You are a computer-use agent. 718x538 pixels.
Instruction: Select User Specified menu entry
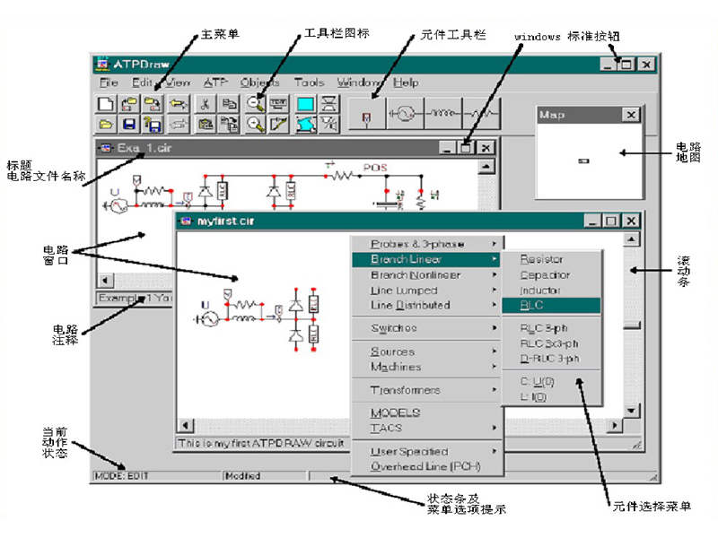tap(426, 451)
